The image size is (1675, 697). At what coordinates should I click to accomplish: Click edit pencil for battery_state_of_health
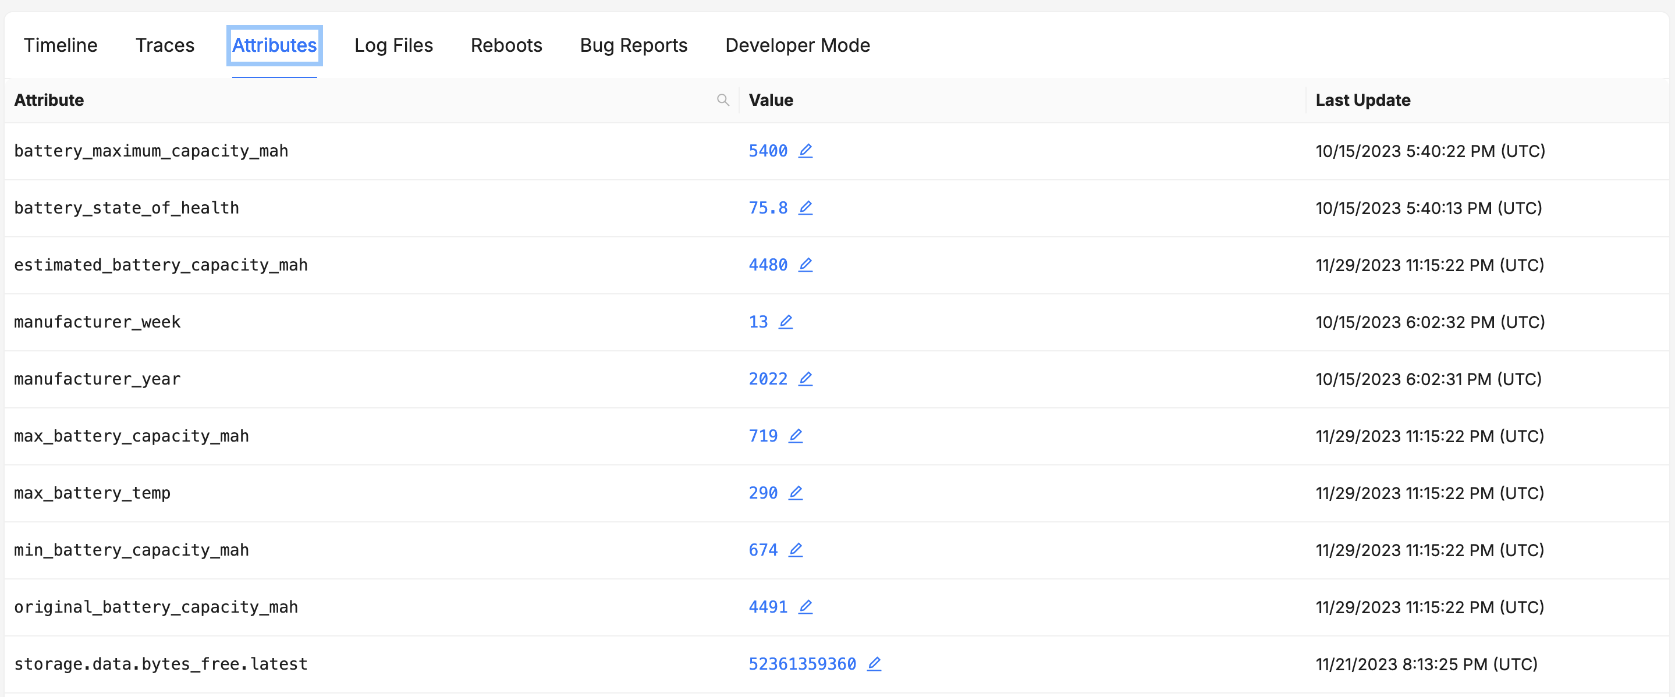coord(805,208)
